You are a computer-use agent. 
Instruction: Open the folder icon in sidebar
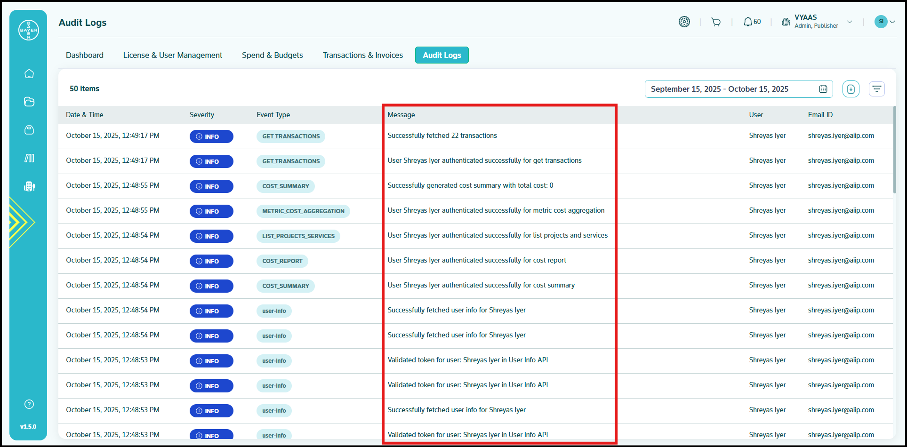pos(29,102)
